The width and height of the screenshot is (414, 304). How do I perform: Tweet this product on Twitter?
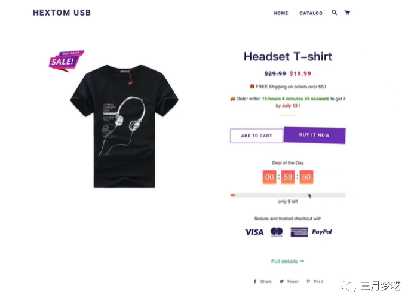click(289, 281)
